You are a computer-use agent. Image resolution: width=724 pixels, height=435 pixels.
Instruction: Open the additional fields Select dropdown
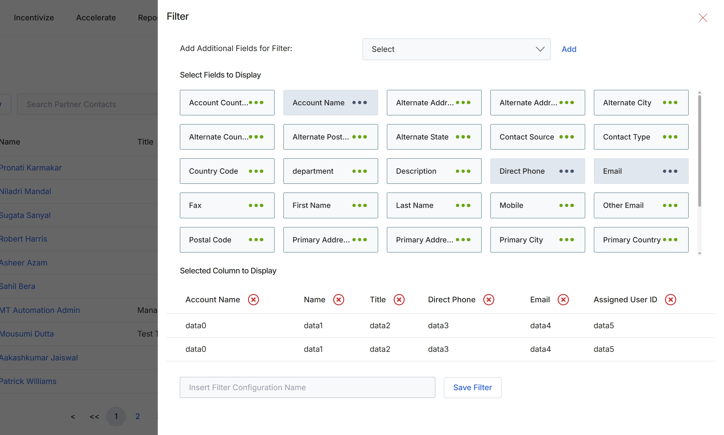coord(456,49)
